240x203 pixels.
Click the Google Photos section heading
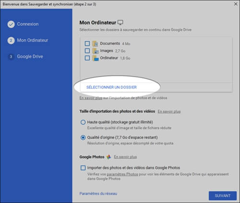click(x=92, y=157)
